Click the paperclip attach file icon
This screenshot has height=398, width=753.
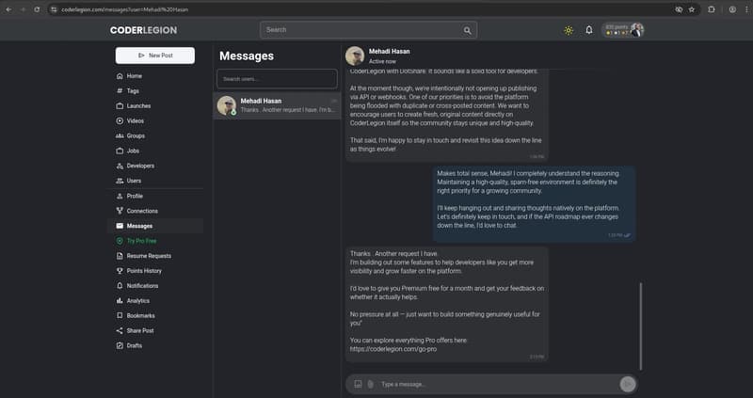tap(370, 384)
